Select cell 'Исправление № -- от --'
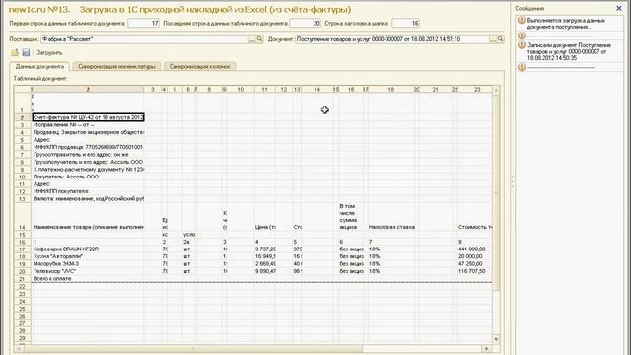The image size is (631, 355). click(88, 125)
